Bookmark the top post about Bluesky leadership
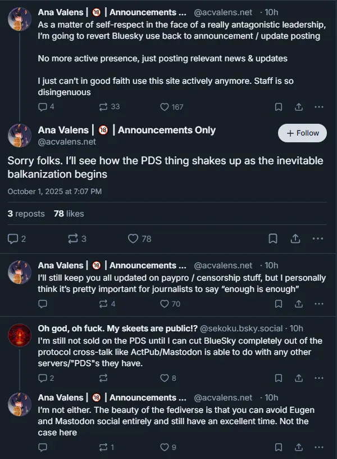Screen dimensions: 337x459 pos(278,107)
